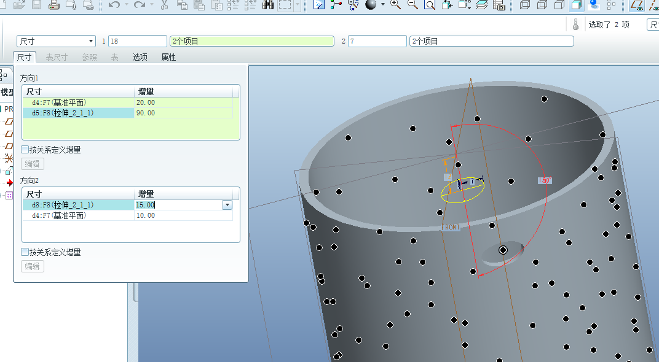This screenshot has width=659, height=362.
Task: Switch to no hidden display
Action: click(x=559, y=5)
